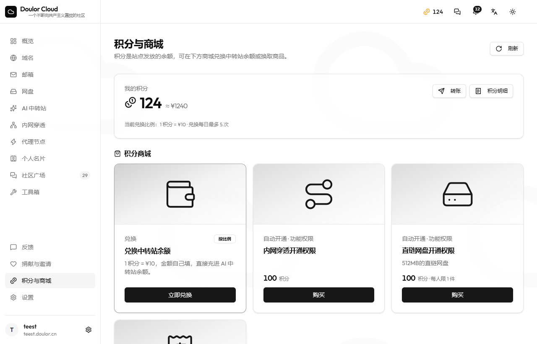537x344 pixels.
Task: Click the 当前兑换比例 rate description line
Action: point(177,125)
